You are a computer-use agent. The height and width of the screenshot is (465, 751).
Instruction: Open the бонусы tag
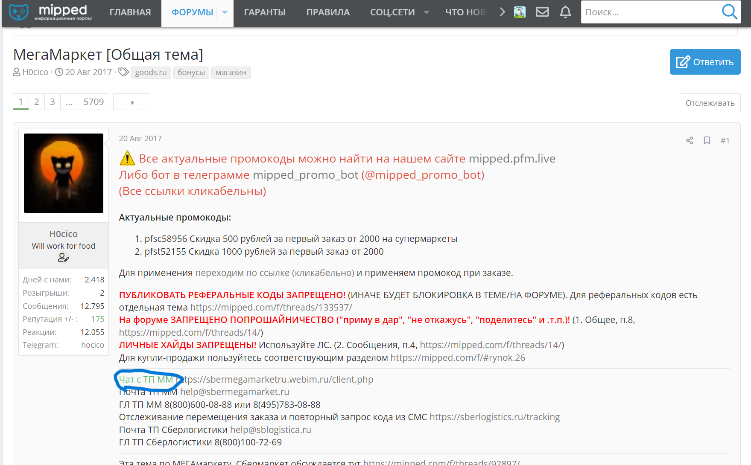tap(191, 73)
